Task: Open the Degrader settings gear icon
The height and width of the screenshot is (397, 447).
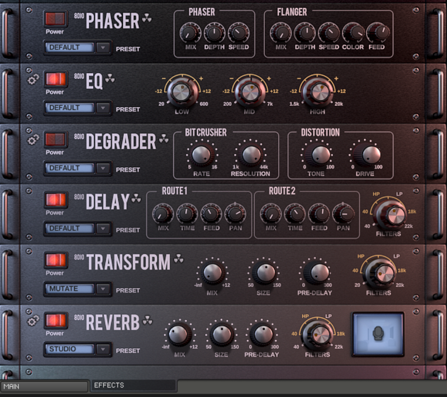Action: [33, 140]
